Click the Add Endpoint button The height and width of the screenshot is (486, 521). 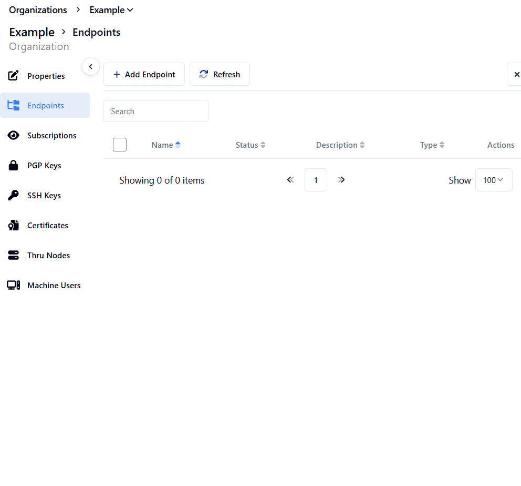tap(144, 75)
